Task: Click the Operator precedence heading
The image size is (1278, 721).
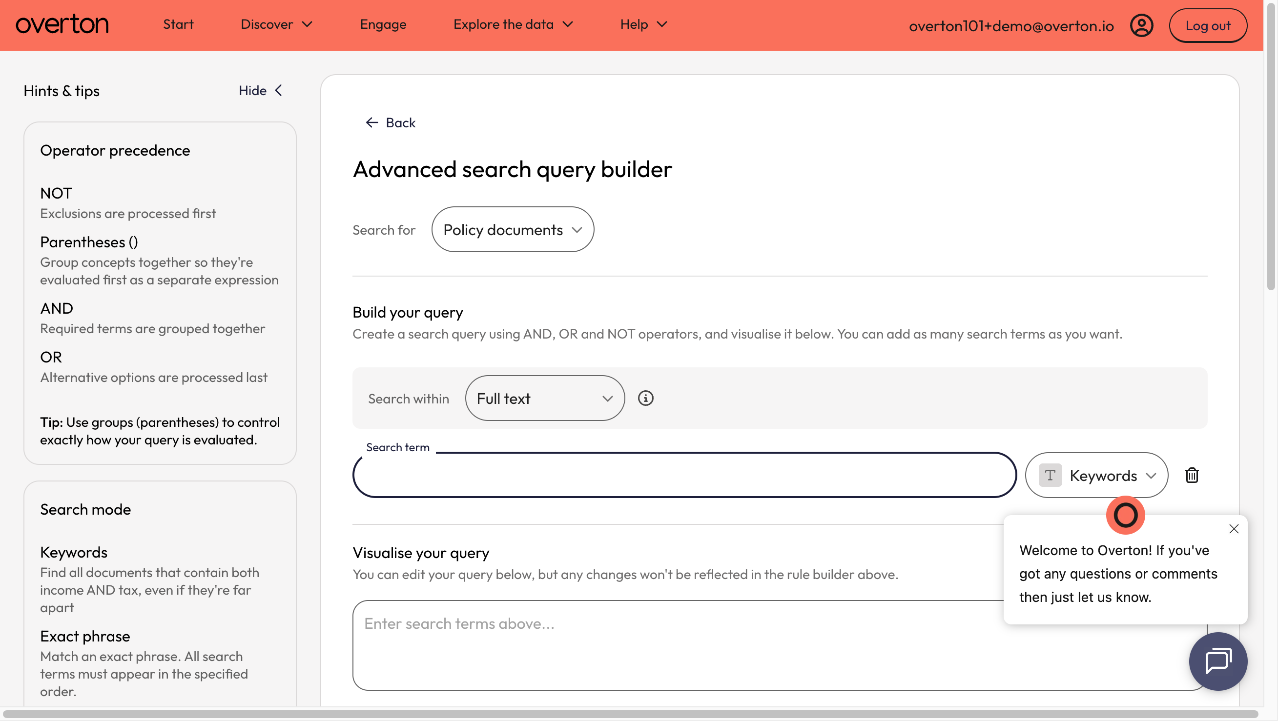Action: pos(115,150)
